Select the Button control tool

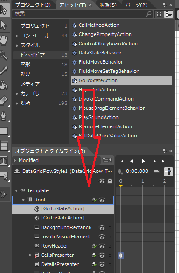pos(4,176)
